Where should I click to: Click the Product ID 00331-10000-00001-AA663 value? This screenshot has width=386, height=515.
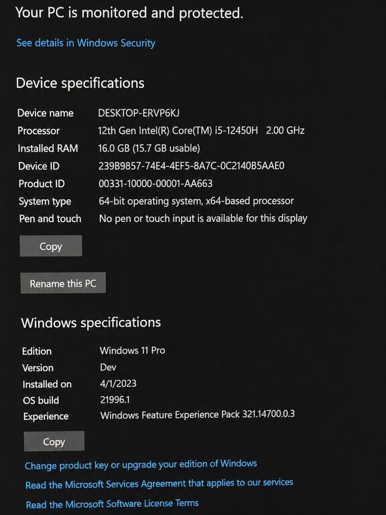pos(155,183)
